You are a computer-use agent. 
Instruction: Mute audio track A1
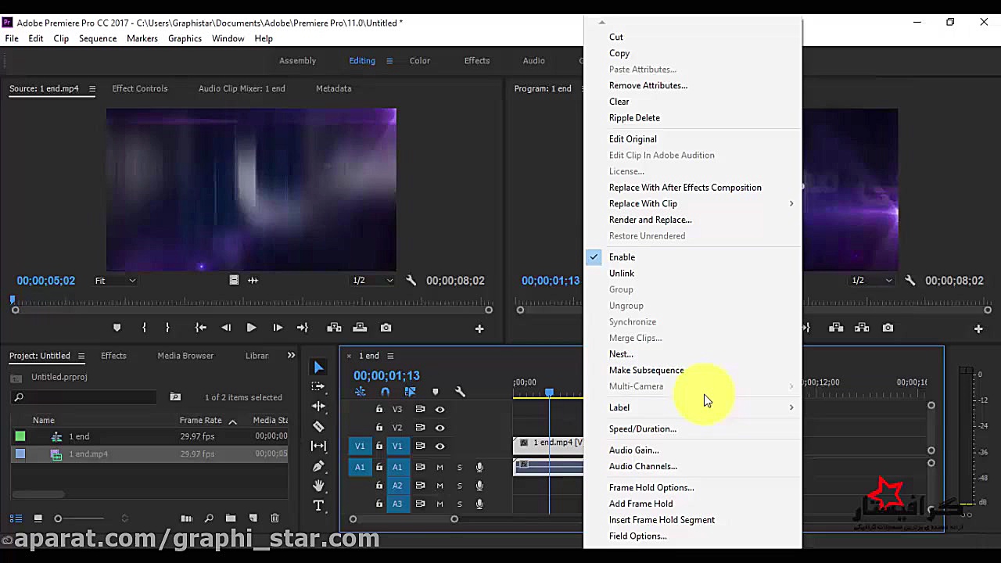coord(440,467)
